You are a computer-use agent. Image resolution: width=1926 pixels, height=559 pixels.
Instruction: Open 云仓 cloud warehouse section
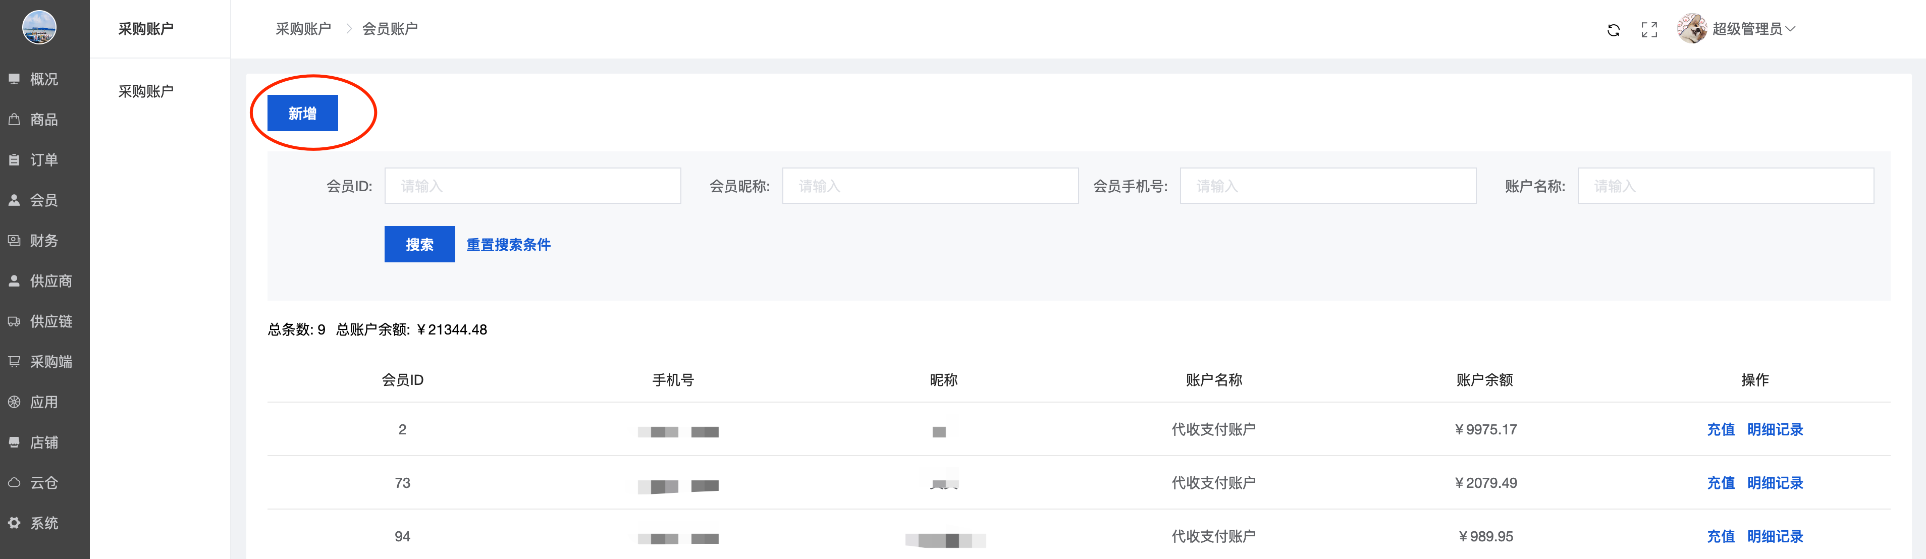coord(43,483)
